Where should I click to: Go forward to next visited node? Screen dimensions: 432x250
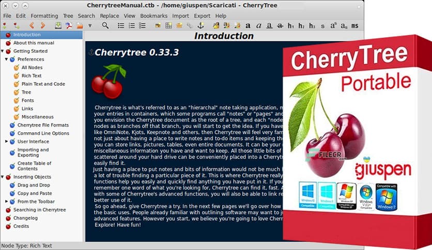[43, 26]
